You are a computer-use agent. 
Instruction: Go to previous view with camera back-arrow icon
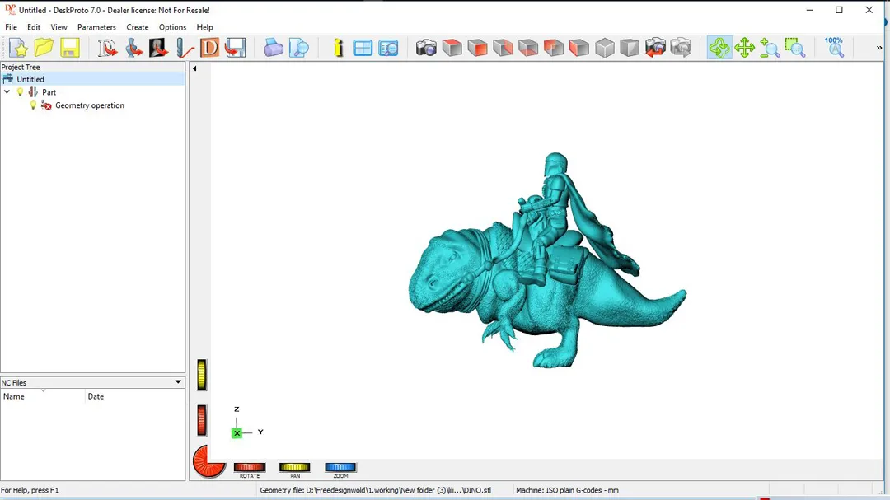pos(655,48)
